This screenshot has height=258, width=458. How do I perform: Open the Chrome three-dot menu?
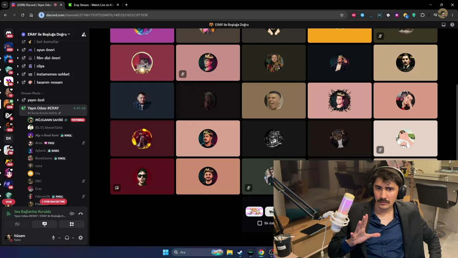(x=453, y=15)
